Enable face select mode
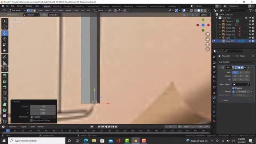This screenshot has width=256, height=144. click(34, 10)
